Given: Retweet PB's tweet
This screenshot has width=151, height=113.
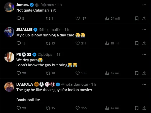Looking at the screenshot, I should pos(48,73).
